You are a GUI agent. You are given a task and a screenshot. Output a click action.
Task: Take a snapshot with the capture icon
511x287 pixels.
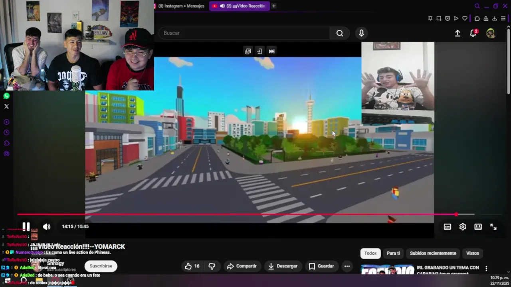tap(439, 18)
